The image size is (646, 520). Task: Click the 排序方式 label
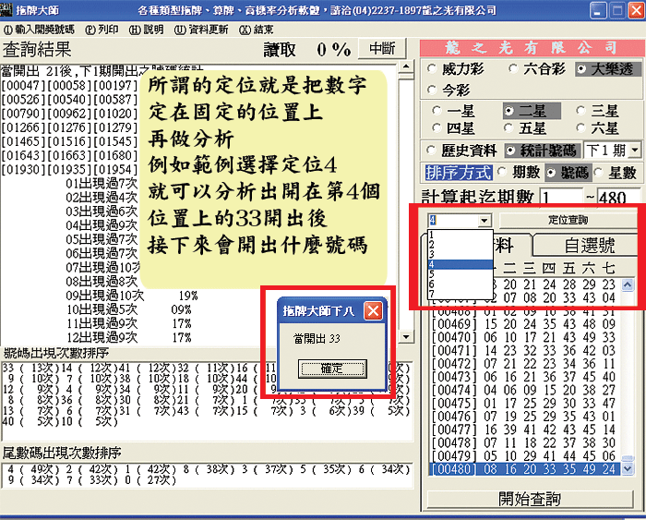(x=459, y=173)
